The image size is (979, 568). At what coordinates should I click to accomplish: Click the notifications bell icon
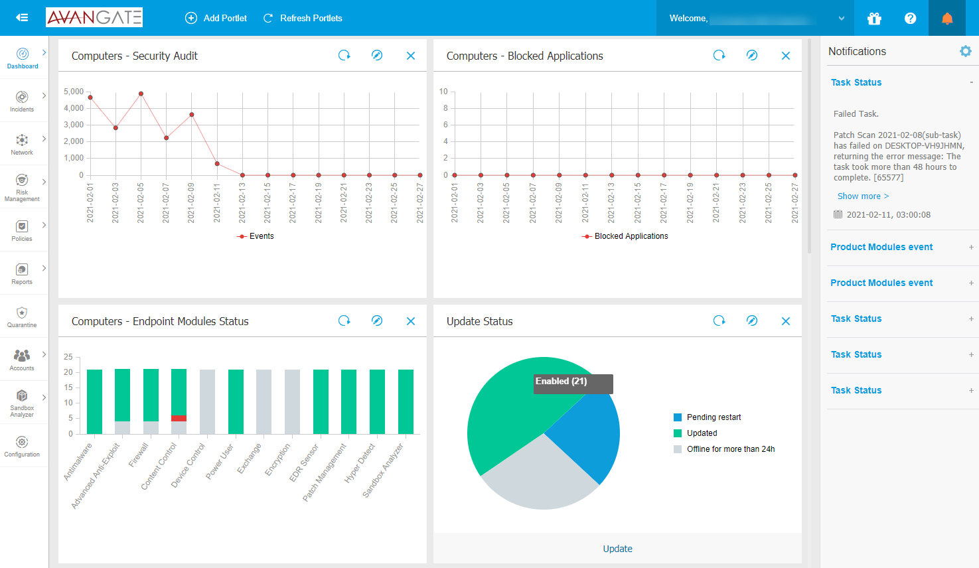(947, 19)
